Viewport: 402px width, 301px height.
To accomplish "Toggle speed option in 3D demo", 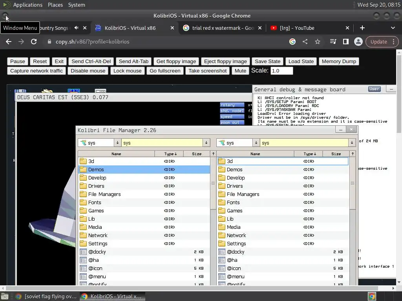I will 232,117.
